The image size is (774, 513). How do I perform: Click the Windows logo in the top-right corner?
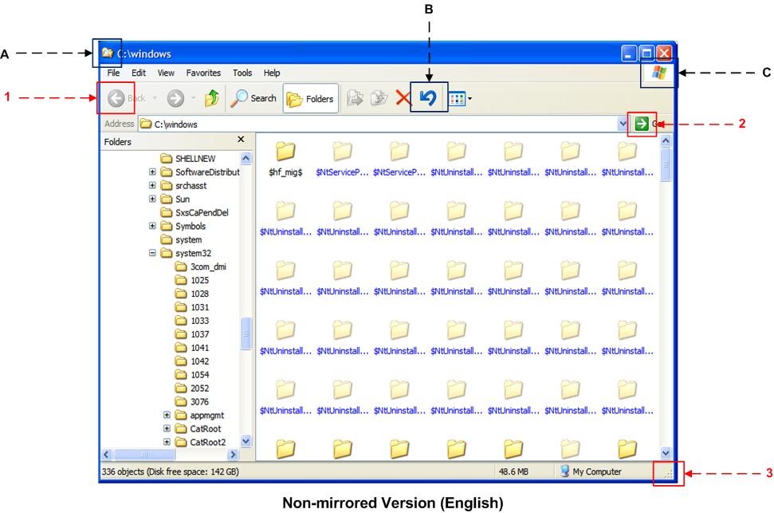(658, 73)
